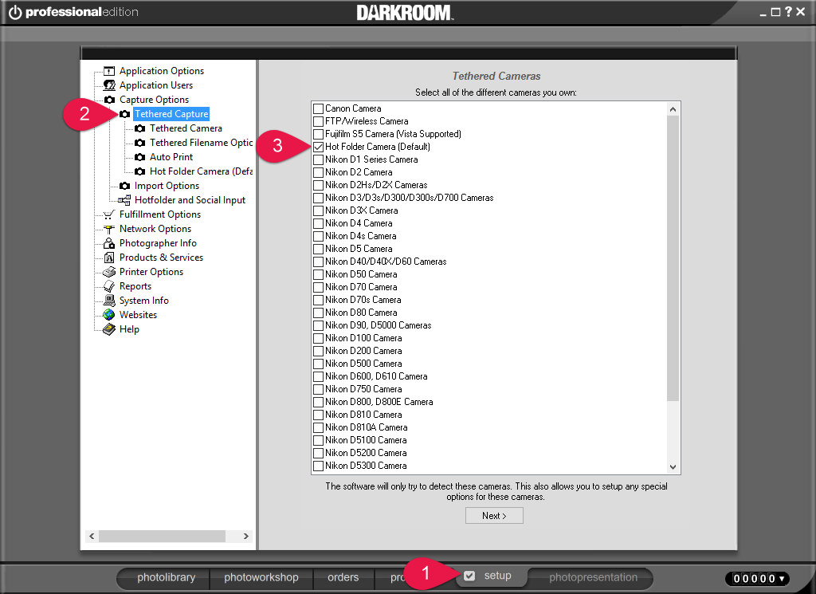
Task: Tick the Nikon D5300 Camera checkbox
Action: point(319,466)
